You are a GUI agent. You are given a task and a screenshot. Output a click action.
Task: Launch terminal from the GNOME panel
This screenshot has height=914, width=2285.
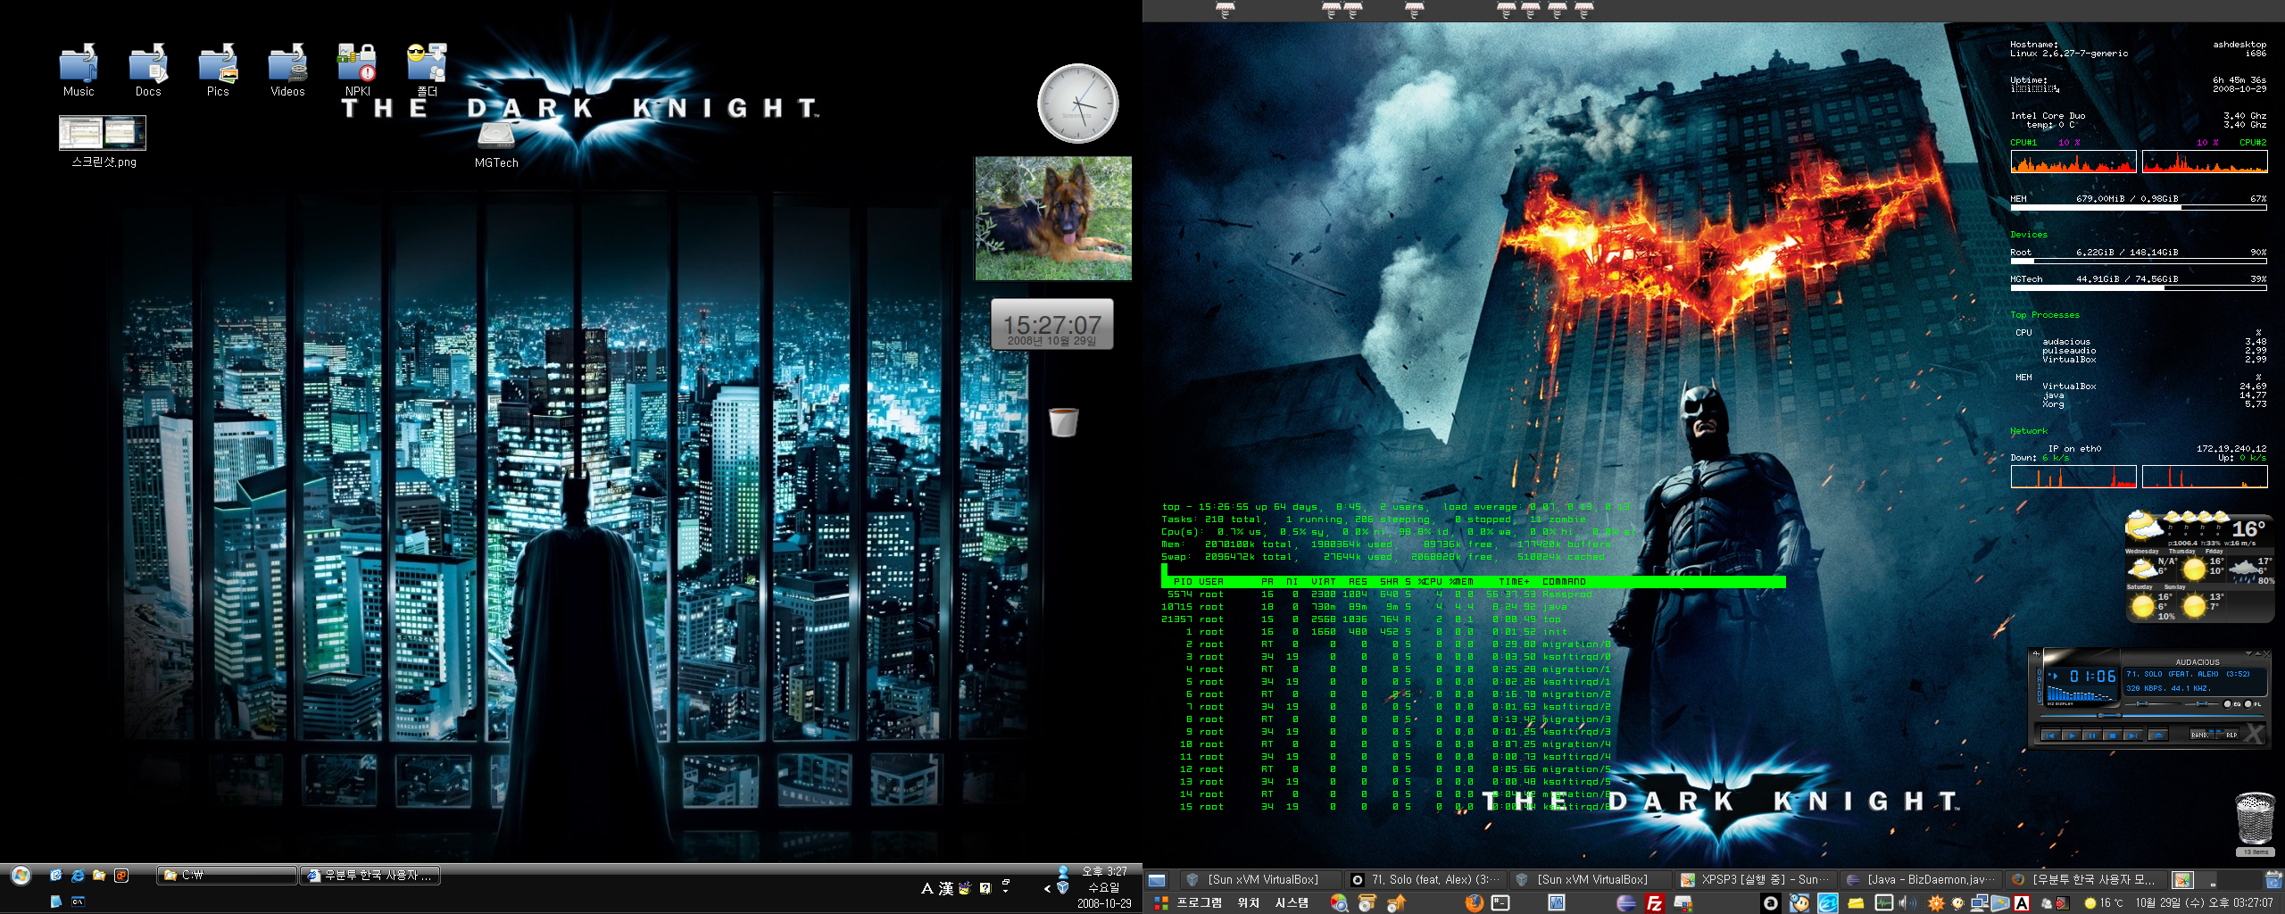pos(1501,902)
